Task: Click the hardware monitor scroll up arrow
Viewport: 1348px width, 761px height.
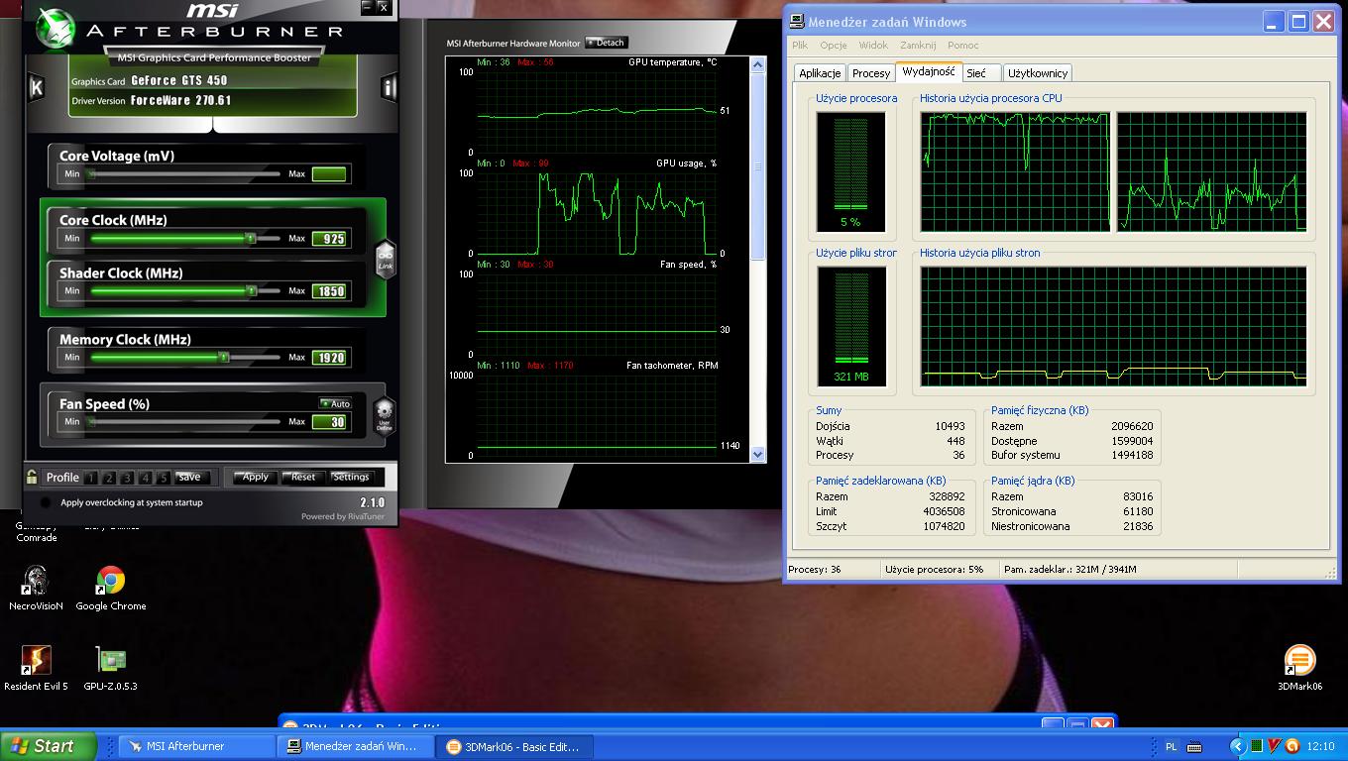Action: tap(758, 64)
